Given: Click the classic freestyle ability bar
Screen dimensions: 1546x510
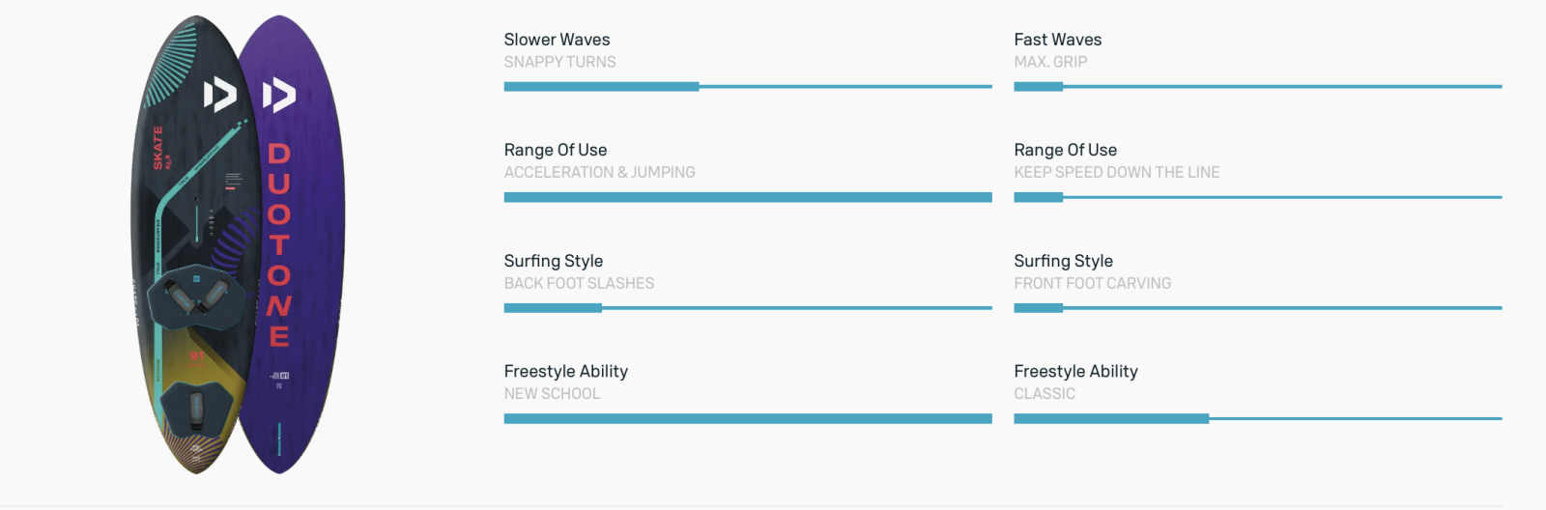Looking at the screenshot, I should tap(1258, 418).
